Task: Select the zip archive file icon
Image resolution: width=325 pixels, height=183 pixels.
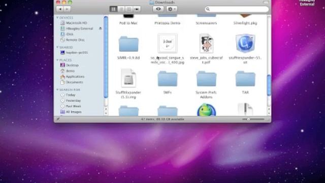Action: 245,110
